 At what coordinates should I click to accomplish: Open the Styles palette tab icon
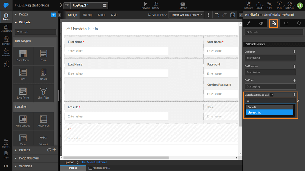click(261, 23)
